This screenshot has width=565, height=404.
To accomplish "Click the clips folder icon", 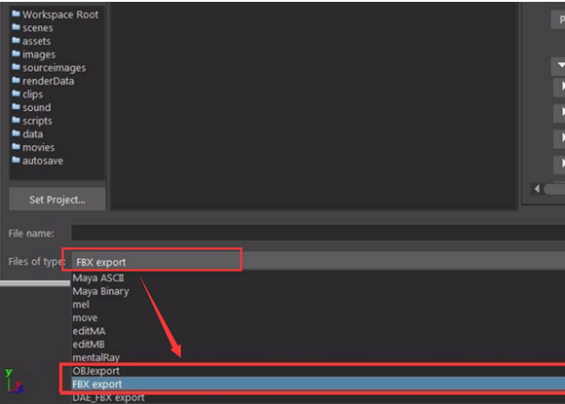I will (16, 93).
